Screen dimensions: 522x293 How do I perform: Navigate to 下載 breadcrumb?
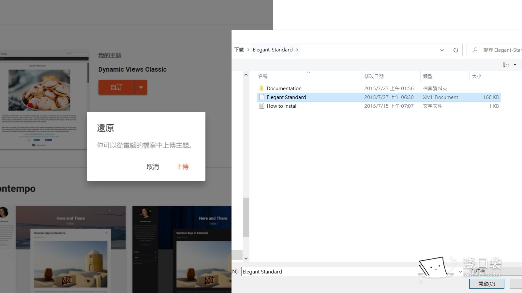click(239, 50)
